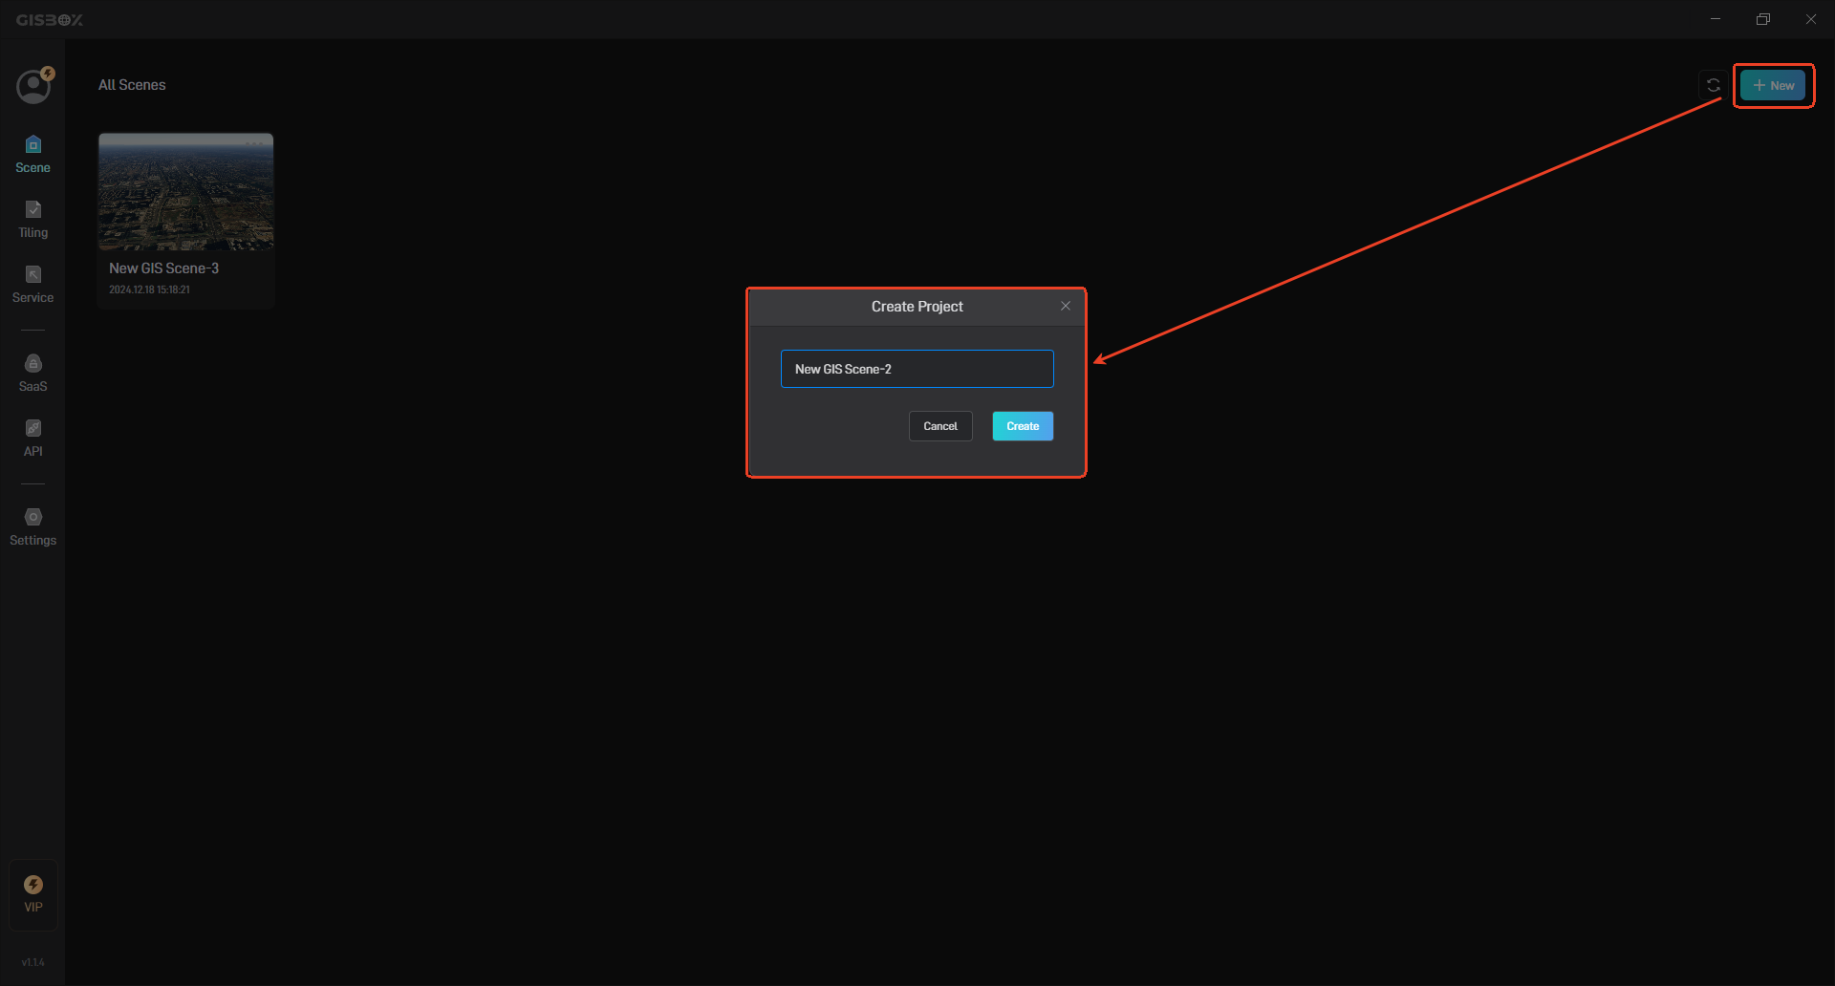The image size is (1835, 986).
Task: Click the New scene button
Action: click(x=1773, y=85)
